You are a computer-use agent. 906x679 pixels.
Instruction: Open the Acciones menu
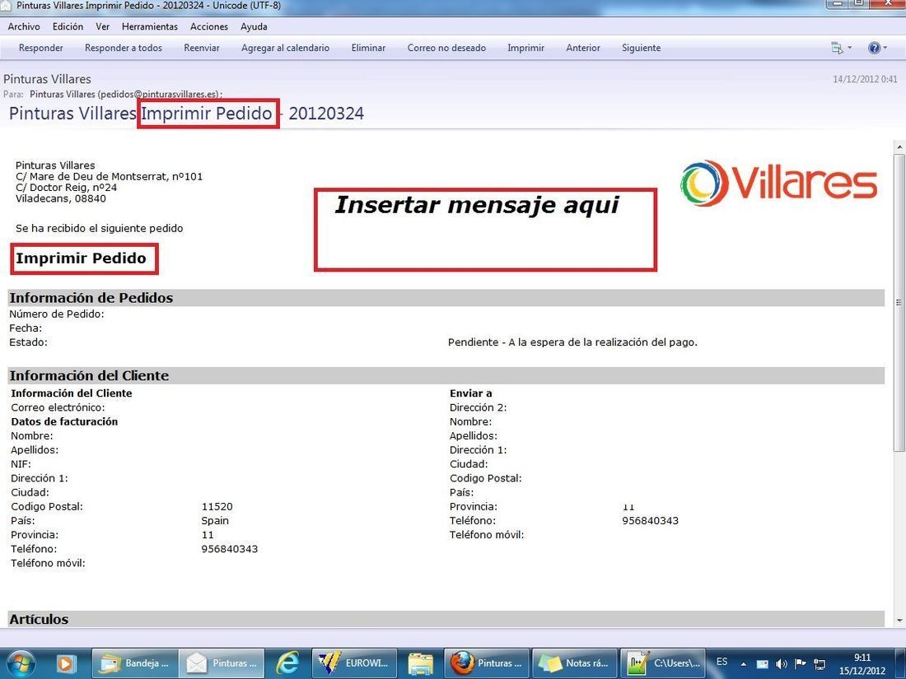(x=209, y=26)
